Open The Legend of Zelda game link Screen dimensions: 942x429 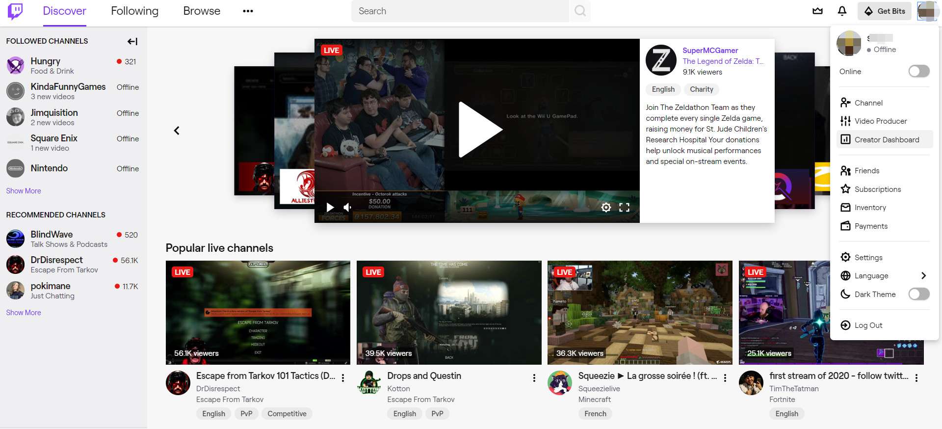723,61
